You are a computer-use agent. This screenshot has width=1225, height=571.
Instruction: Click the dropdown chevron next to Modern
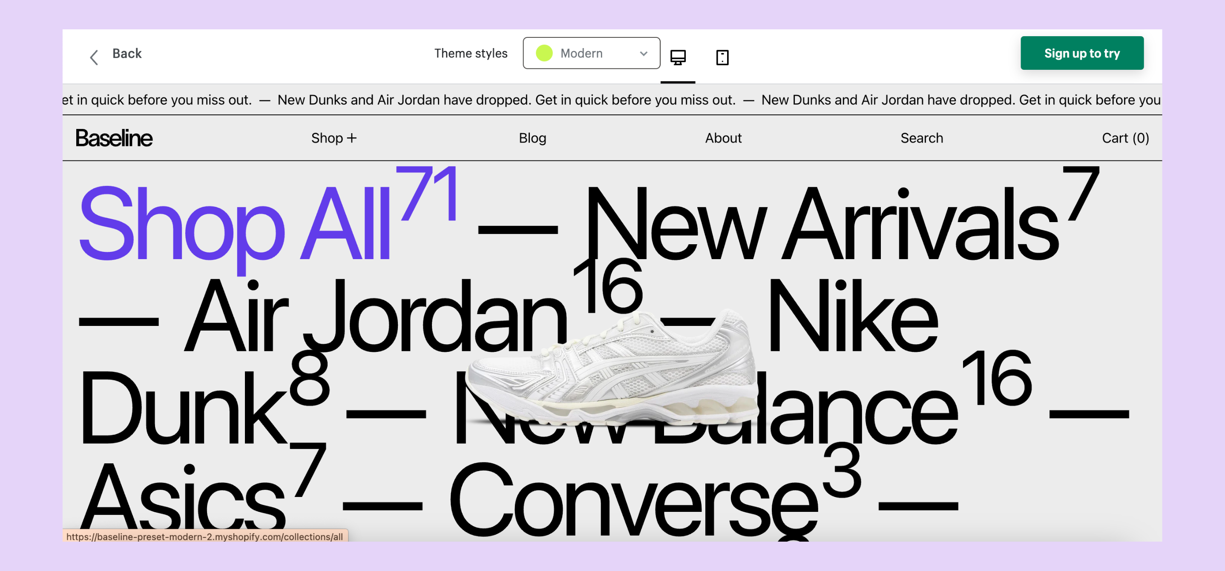643,53
